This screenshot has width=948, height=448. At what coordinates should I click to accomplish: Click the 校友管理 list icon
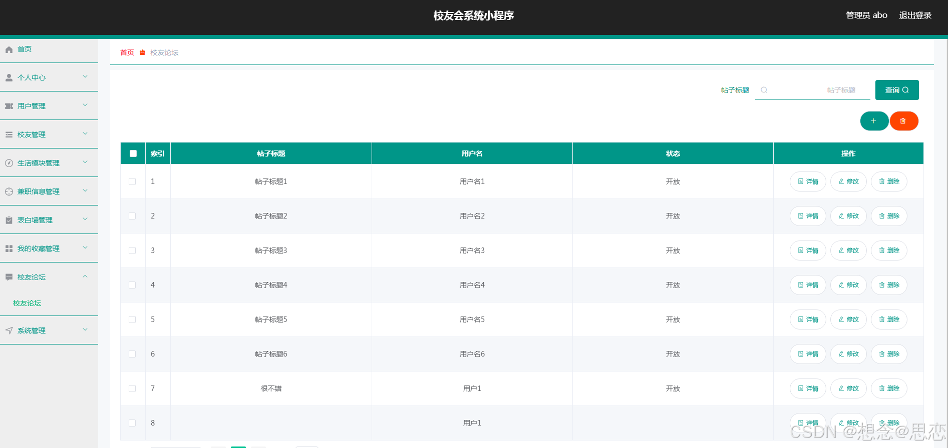[x=9, y=135]
